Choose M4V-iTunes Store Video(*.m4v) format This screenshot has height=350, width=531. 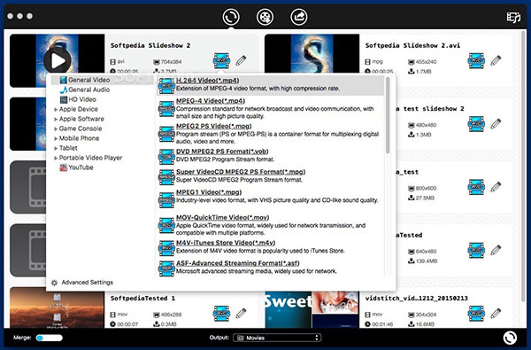coord(270,247)
